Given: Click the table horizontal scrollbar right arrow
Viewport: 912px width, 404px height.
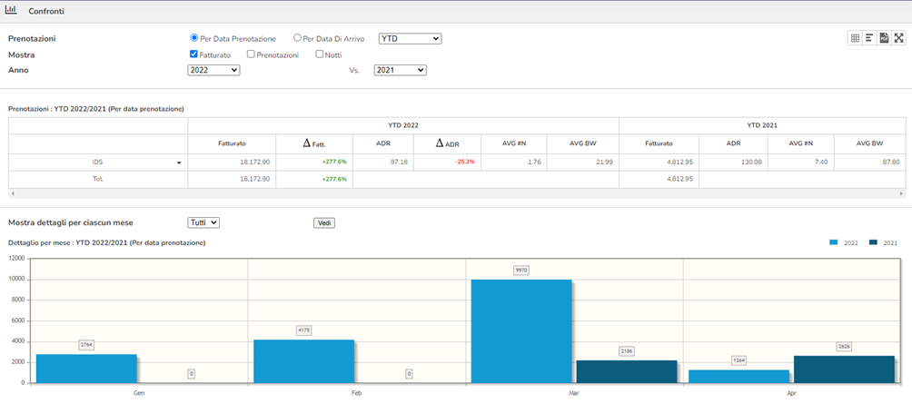Looking at the screenshot, I should tap(901, 192).
